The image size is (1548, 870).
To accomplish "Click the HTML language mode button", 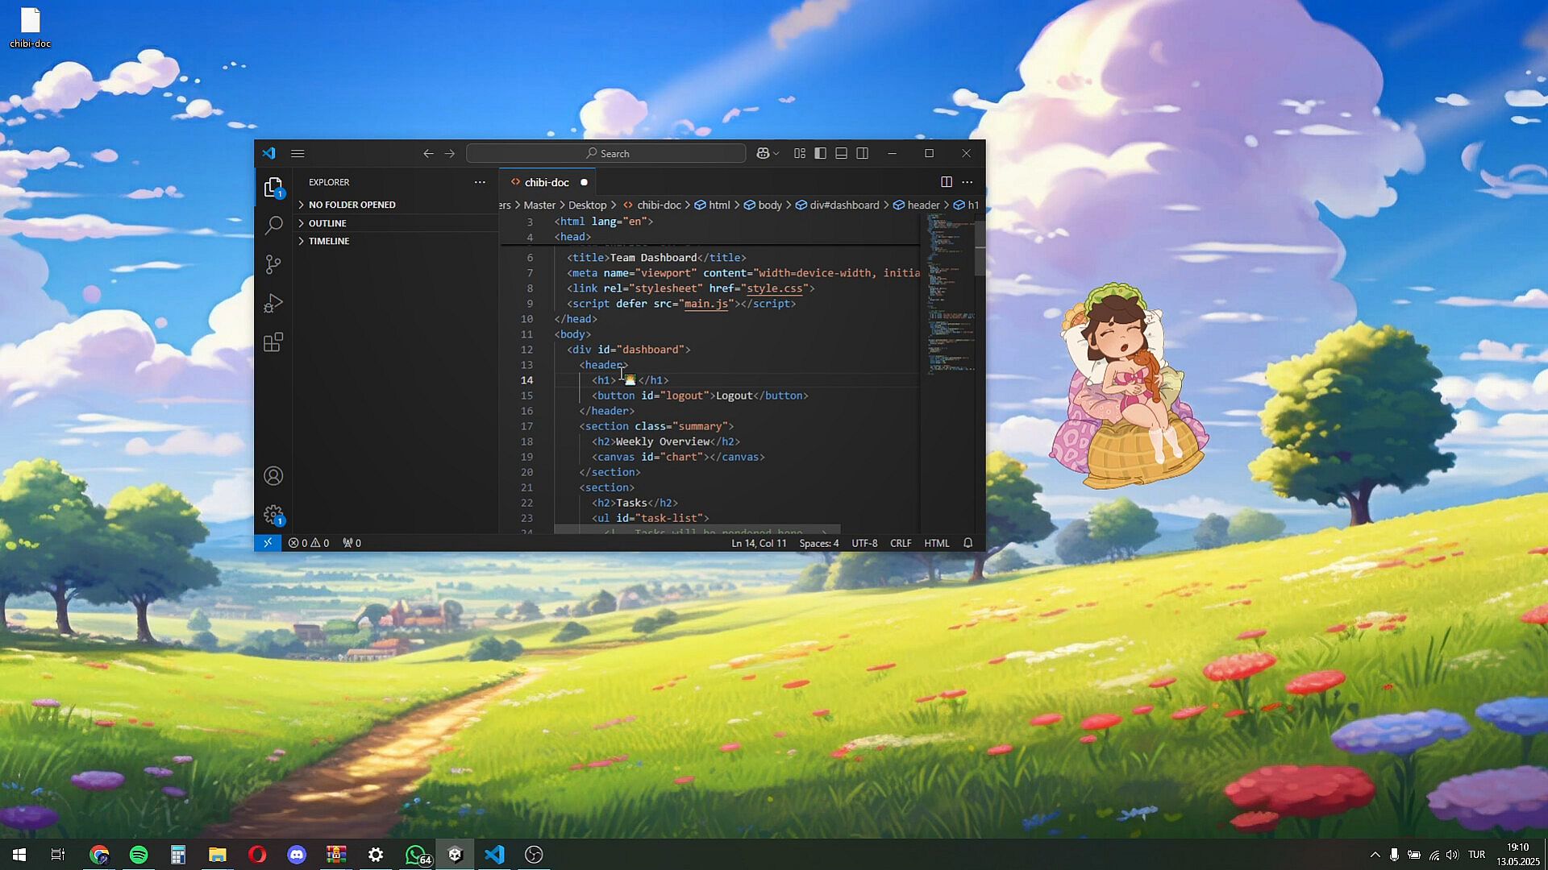I will (936, 543).
